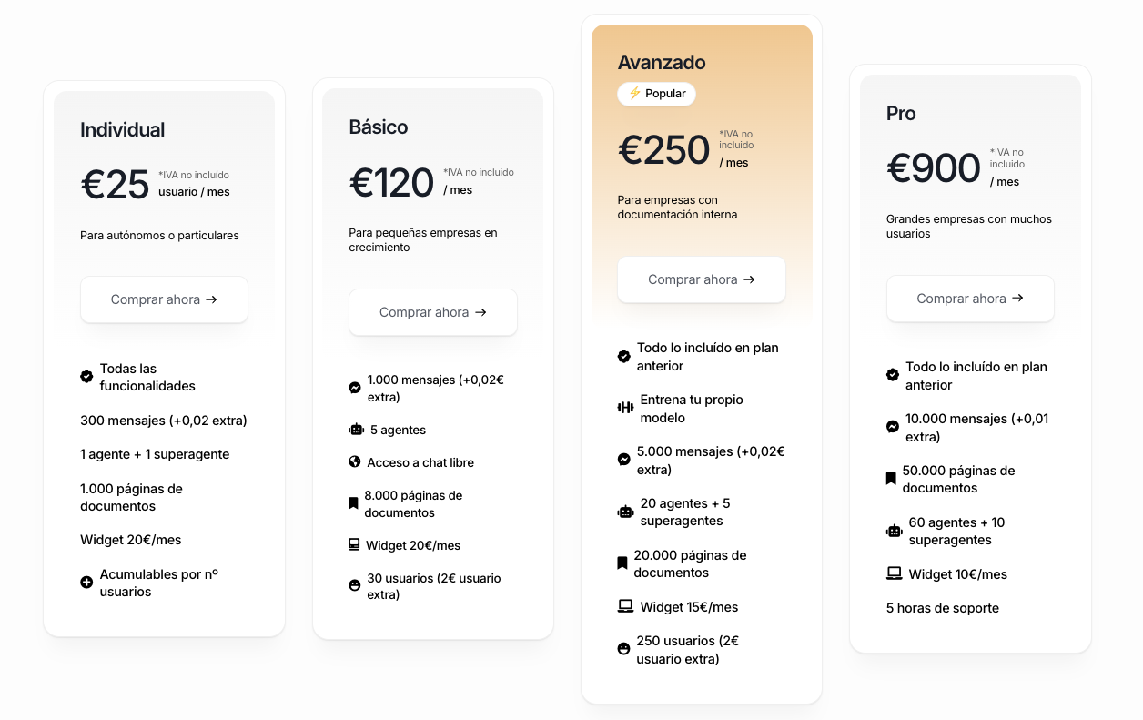Click the €250 price on Avanzado
Viewport: 1143px width, 720px height.
(x=664, y=150)
